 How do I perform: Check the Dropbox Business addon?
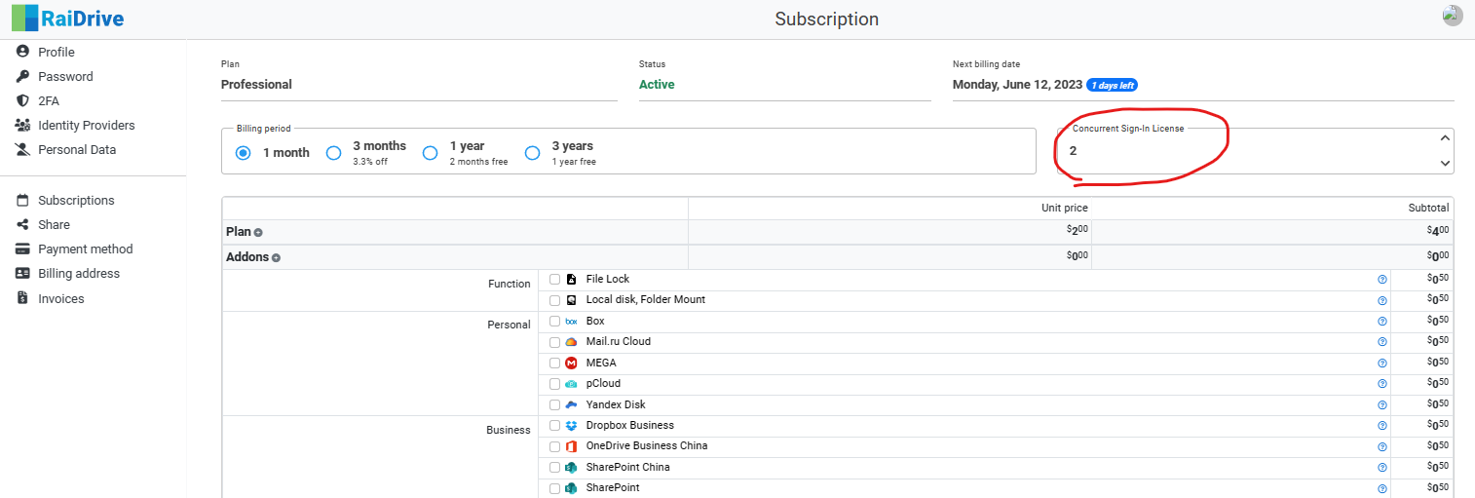[554, 426]
